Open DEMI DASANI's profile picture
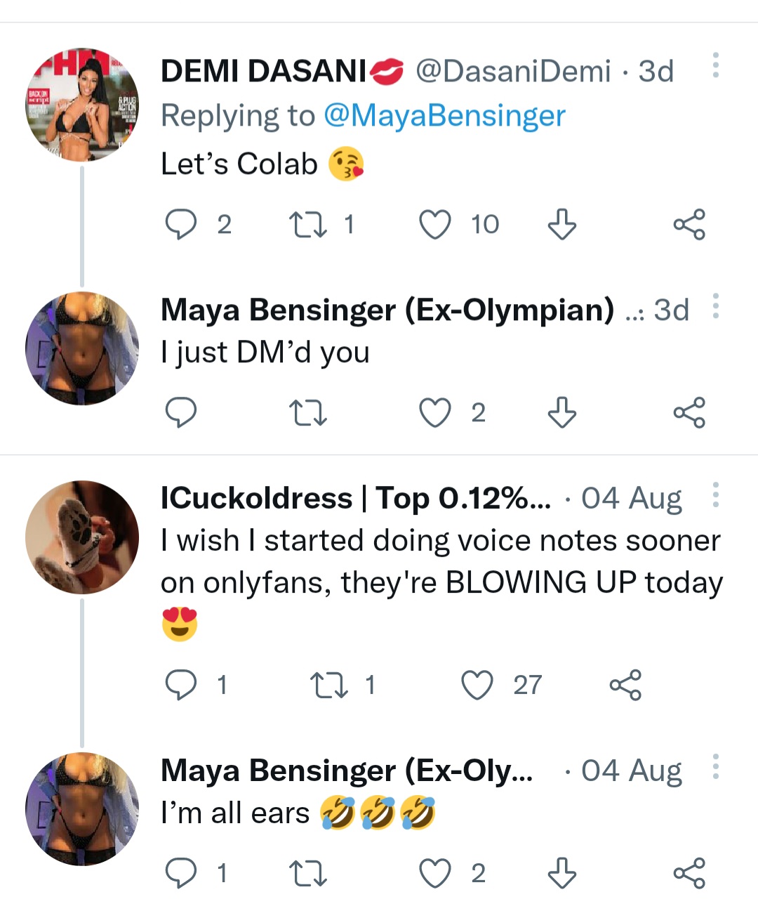This screenshot has height=911, width=758. (82, 105)
